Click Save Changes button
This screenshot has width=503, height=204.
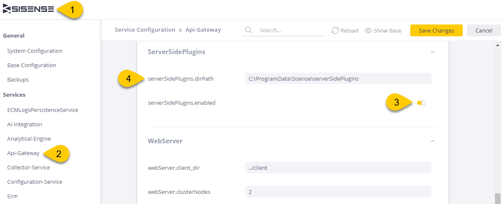436,30
